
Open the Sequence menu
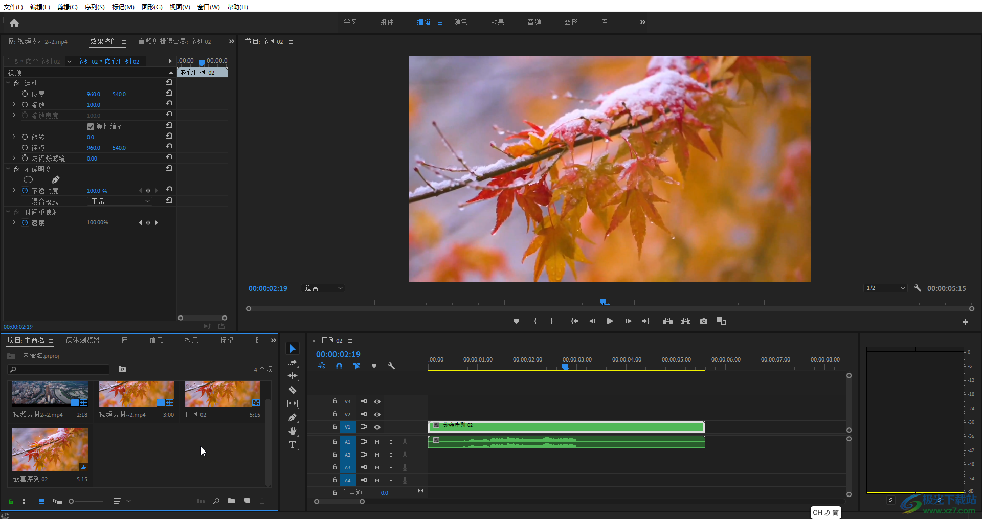pos(95,7)
